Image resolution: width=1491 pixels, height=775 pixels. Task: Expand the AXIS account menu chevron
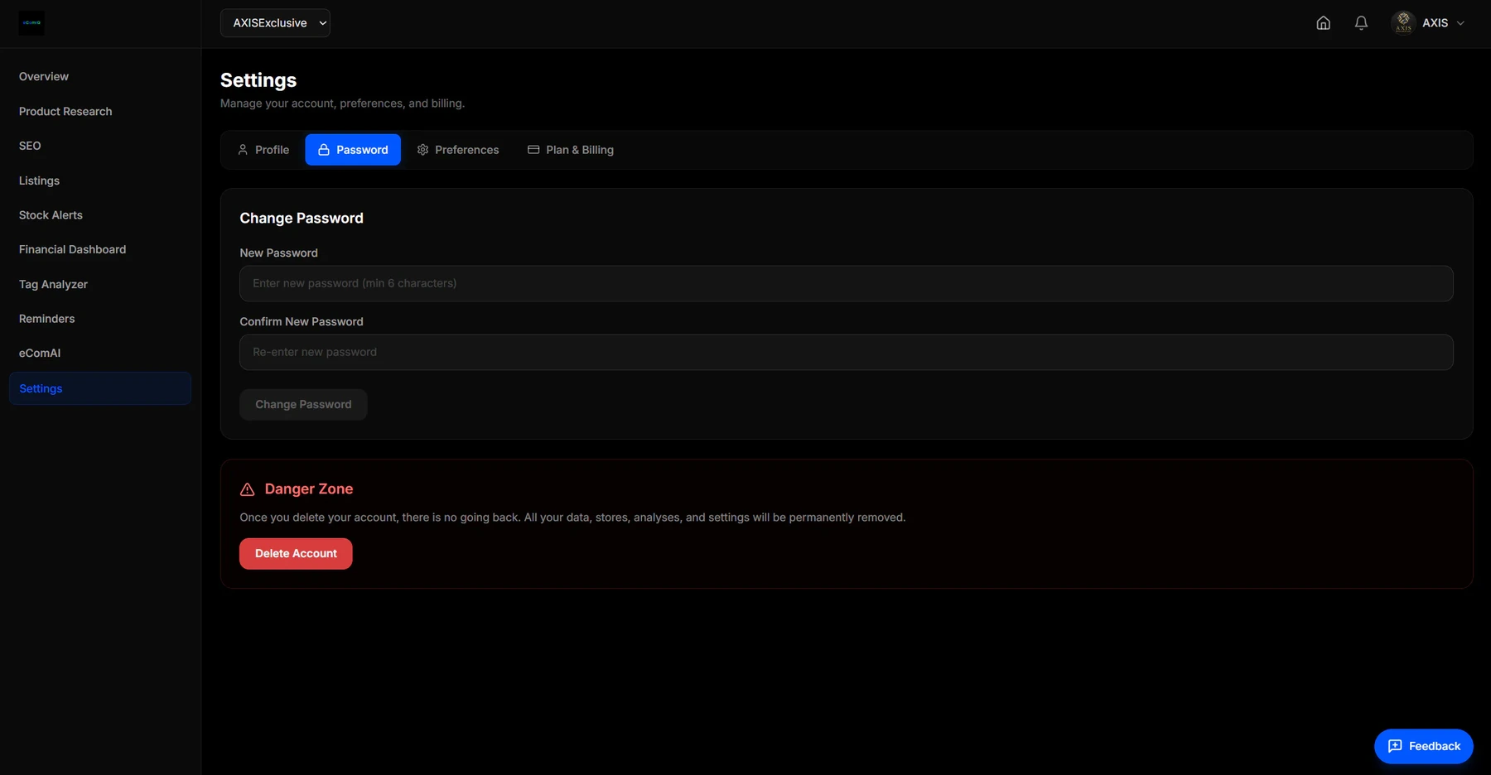1460,23
